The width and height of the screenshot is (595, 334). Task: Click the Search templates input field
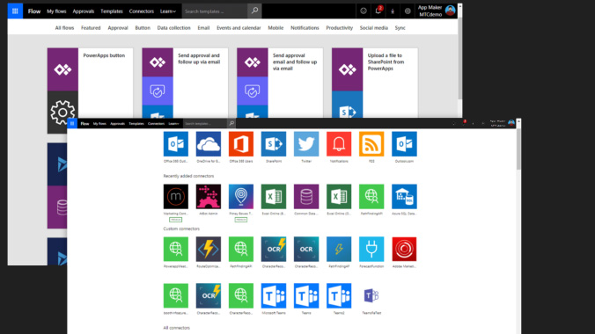215,11
